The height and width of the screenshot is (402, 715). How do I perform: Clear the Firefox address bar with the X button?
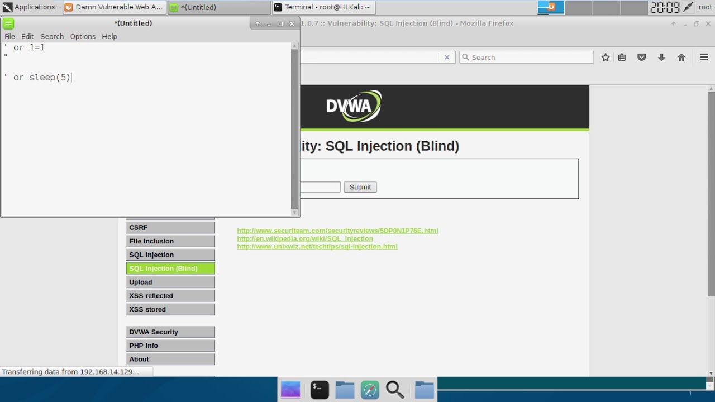pyautogui.click(x=447, y=57)
